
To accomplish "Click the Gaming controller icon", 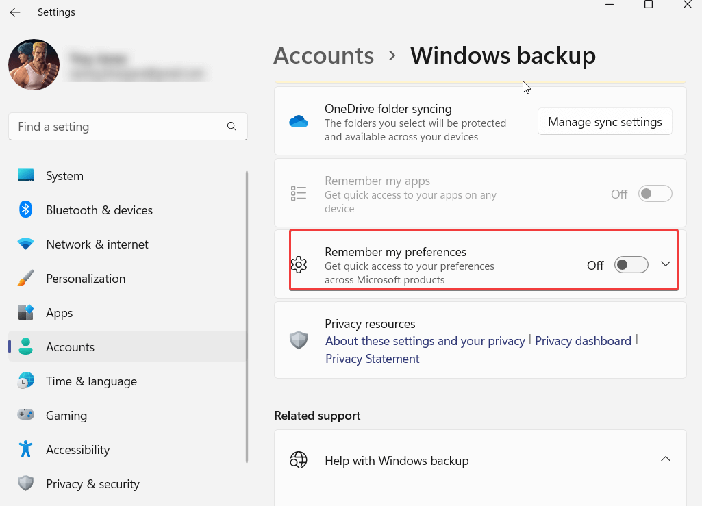I will click(26, 416).
